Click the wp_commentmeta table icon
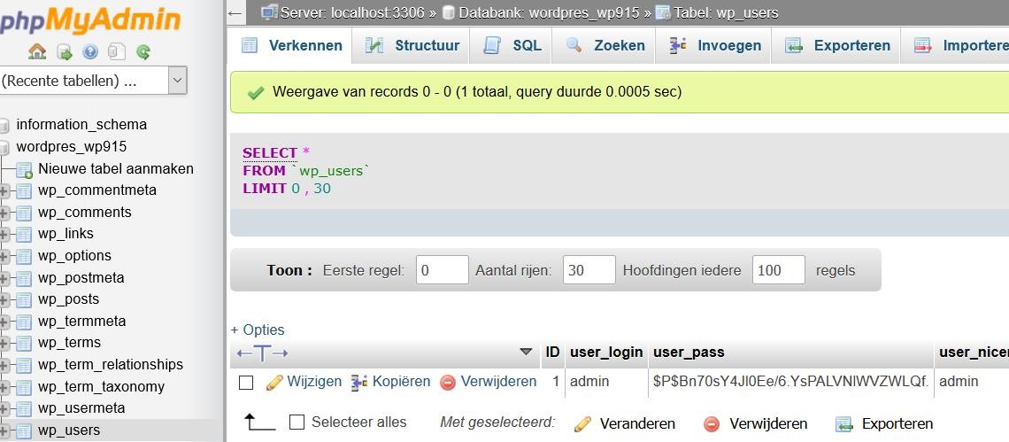1009x442 pixels. point(24,190)
